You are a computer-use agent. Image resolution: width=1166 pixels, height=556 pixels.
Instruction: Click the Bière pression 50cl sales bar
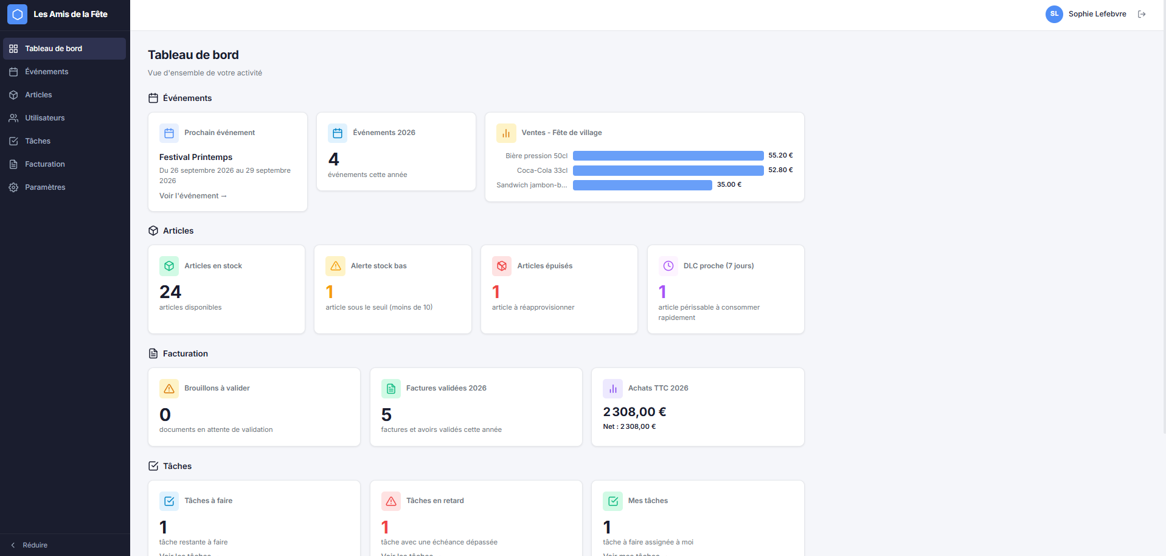coord(668,156)
